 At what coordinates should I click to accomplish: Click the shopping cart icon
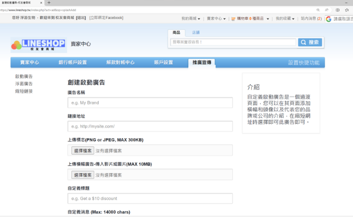click(x=233, y=19)
